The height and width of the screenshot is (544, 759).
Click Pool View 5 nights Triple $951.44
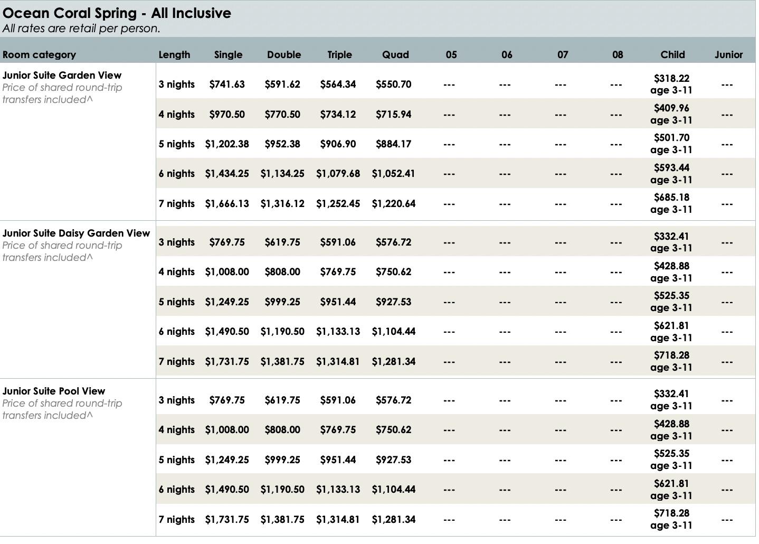[338, 460]
